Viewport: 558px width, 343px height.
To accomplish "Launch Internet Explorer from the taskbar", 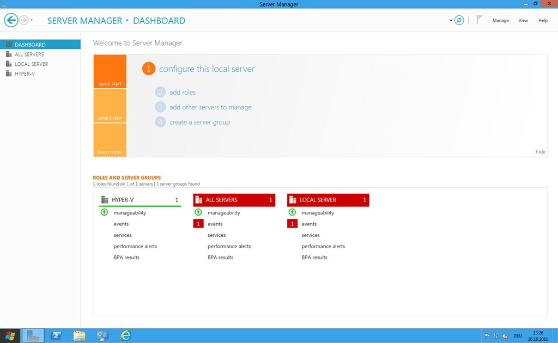I will tap(126, 335).
